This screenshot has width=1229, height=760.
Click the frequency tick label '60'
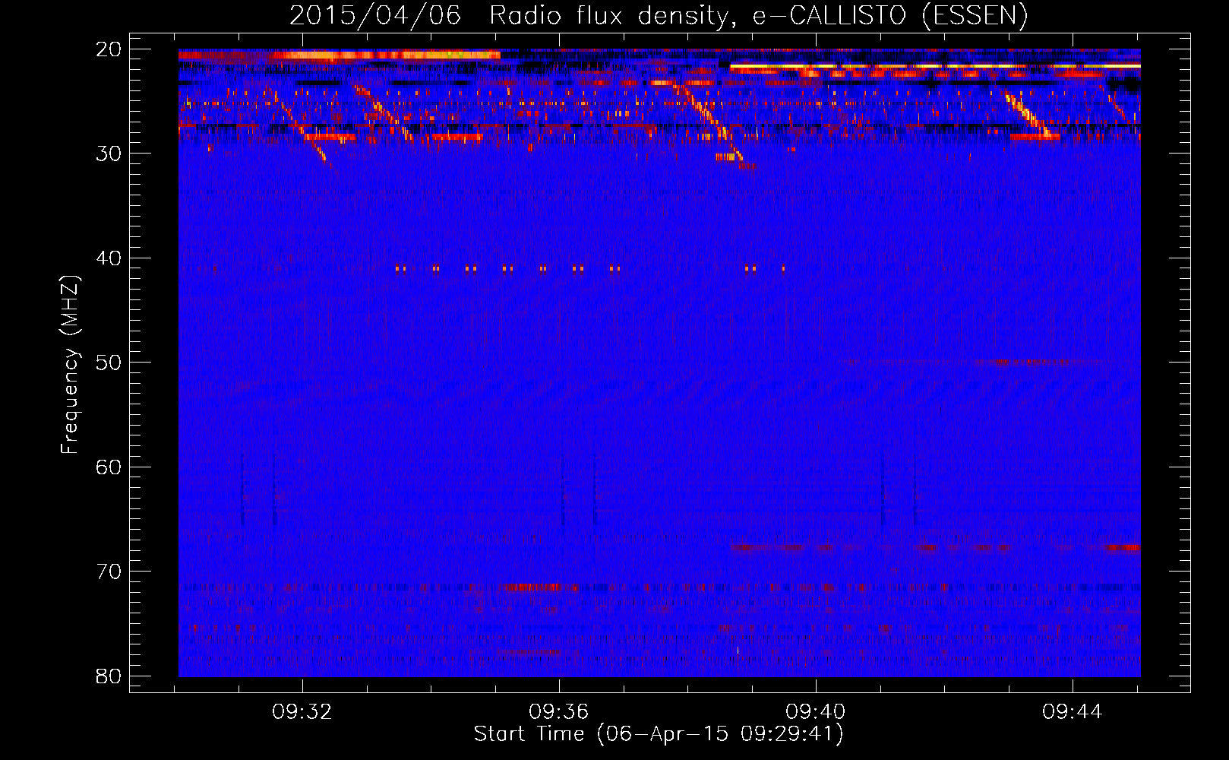pos(109,467)
